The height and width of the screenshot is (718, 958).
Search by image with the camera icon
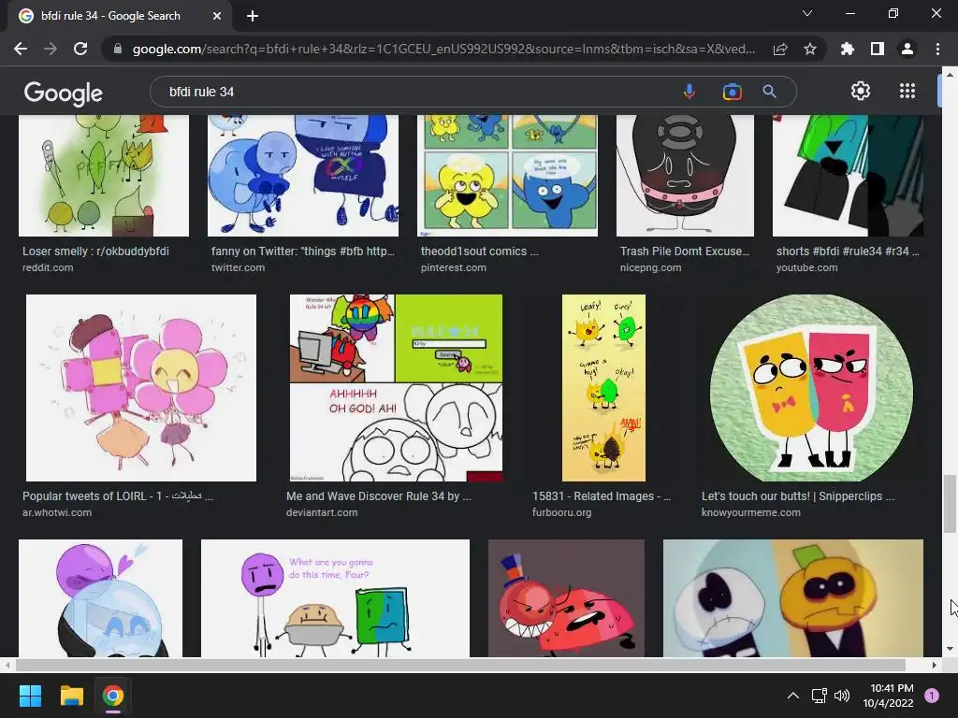pyautogui.click(x=732, y=92)
